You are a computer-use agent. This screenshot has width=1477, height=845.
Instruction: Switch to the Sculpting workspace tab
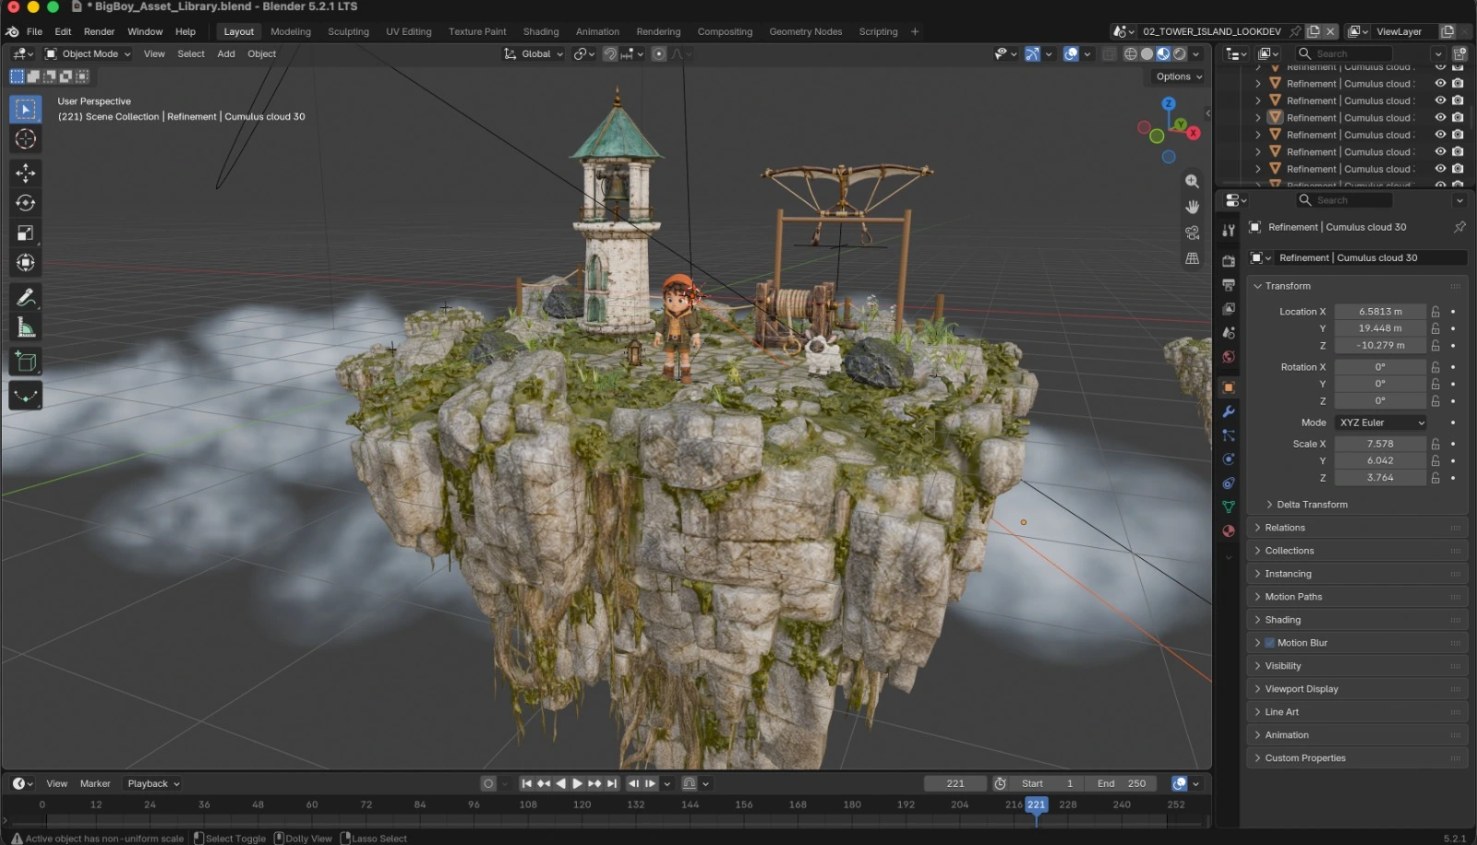pos(348,31)
